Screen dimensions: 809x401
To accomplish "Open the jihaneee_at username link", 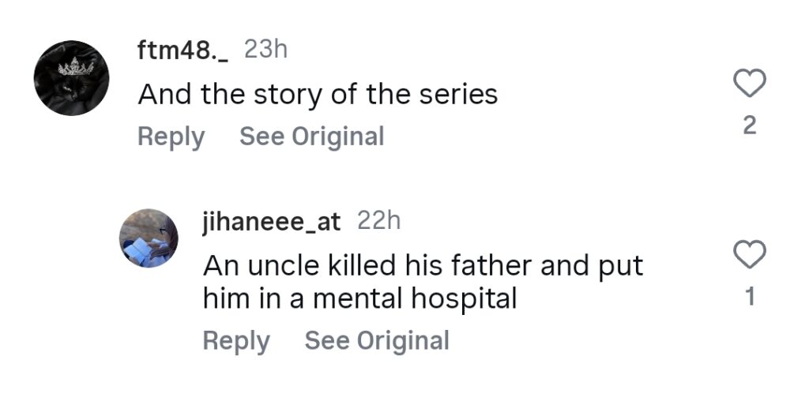I will [x=271, y=222].
